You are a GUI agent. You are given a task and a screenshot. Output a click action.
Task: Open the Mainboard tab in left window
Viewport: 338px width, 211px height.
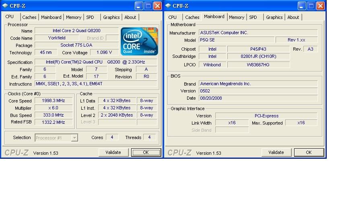point(51,17)
